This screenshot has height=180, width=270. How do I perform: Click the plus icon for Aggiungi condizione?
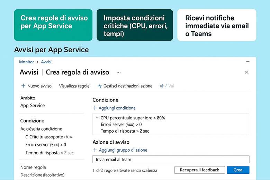click(95, 108)
